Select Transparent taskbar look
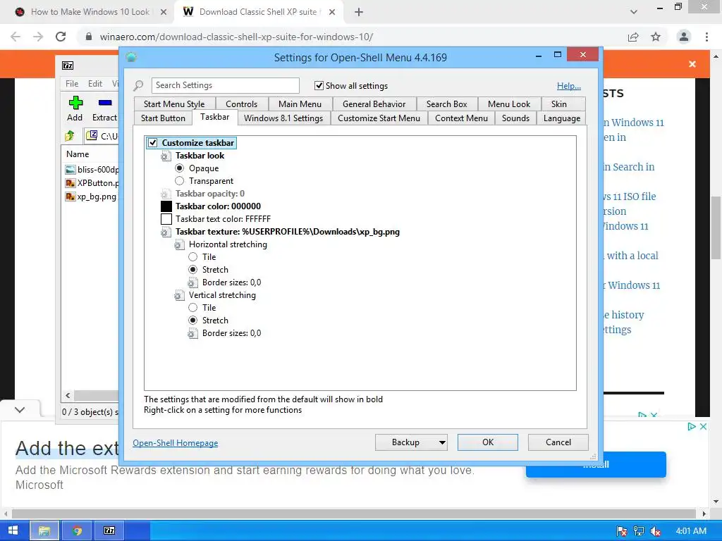 coord(180,181)
